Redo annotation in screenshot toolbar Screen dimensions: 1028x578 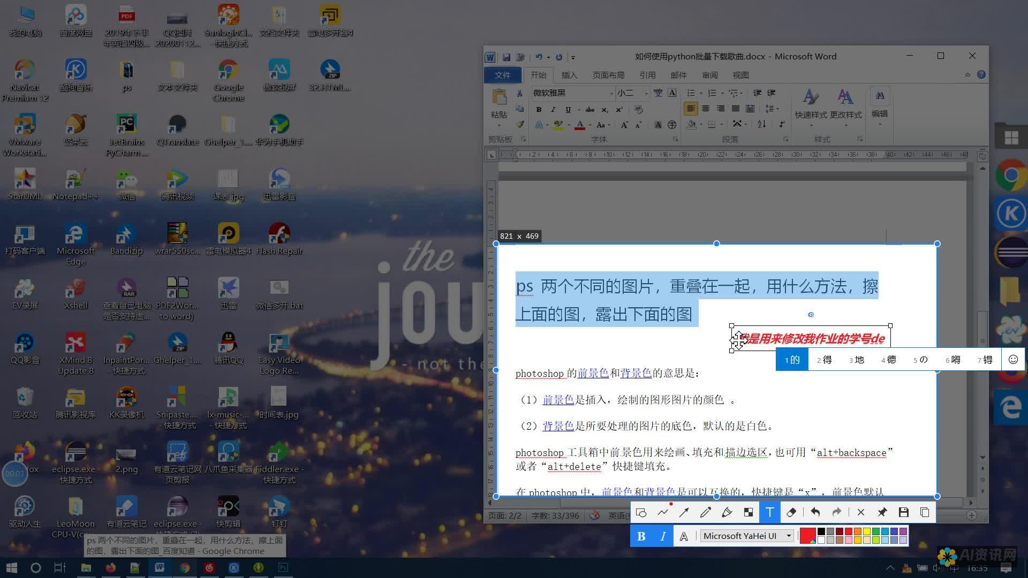pos(836,513)
